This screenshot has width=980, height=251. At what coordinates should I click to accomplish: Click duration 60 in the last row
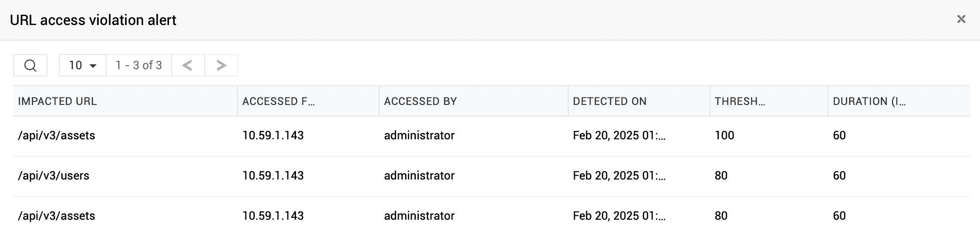839,216
